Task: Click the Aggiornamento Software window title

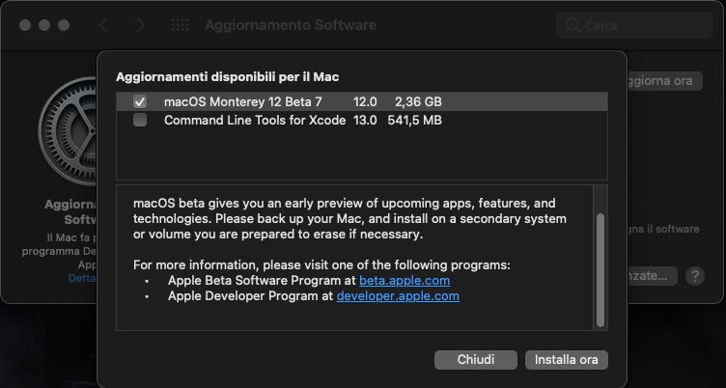Action: tap(291, 25)
